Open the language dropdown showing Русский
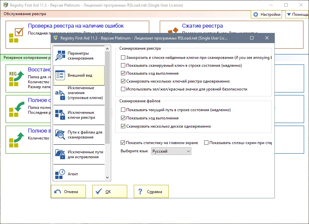Image resolution: width=309 pixels, height=224 pixels. tap(171, 151)
